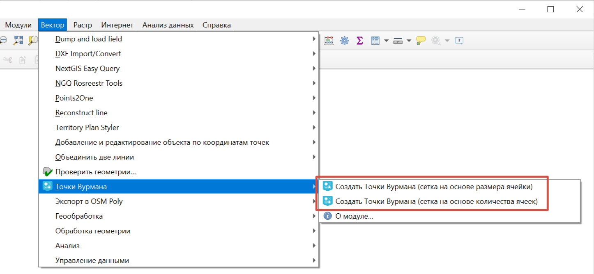Open the О модуле… entry
This screenshot has width=594, height=274.
(x=449, y=216)
